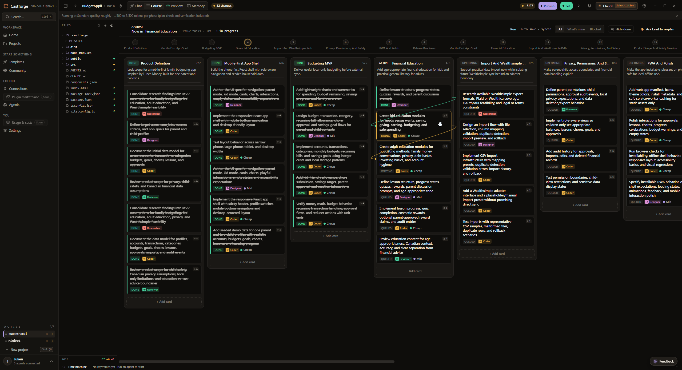
Task: Click the Run button
Action: point(513,29)
